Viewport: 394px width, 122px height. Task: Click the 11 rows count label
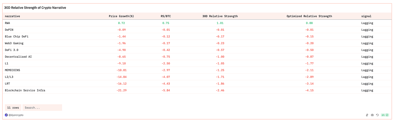pyautogui.click(x=13, y=107)
